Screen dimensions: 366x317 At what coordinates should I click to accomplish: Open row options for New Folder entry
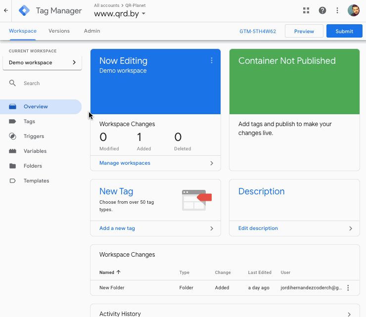click(x=348, y=288)
